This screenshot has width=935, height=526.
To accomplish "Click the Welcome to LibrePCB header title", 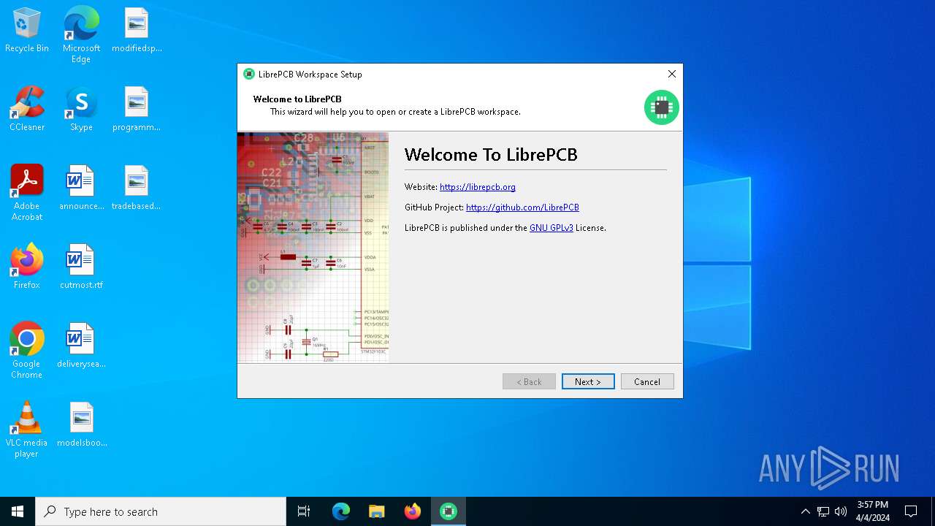I will (x=297, y=99).
